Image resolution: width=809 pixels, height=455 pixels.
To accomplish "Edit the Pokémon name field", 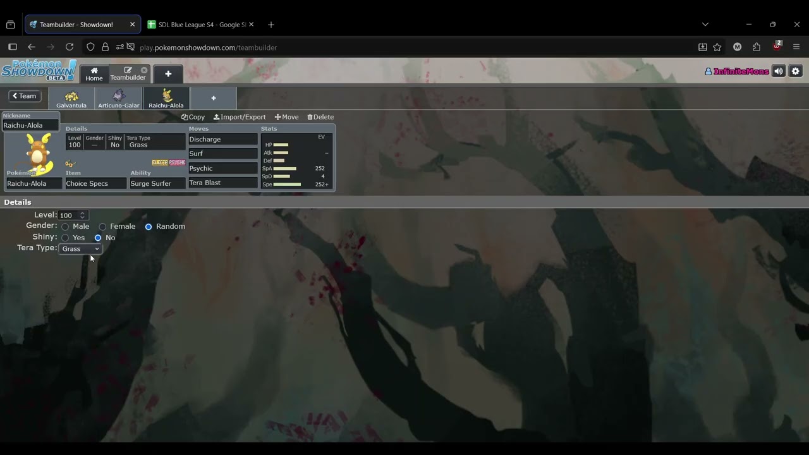I will pos(34,183).
